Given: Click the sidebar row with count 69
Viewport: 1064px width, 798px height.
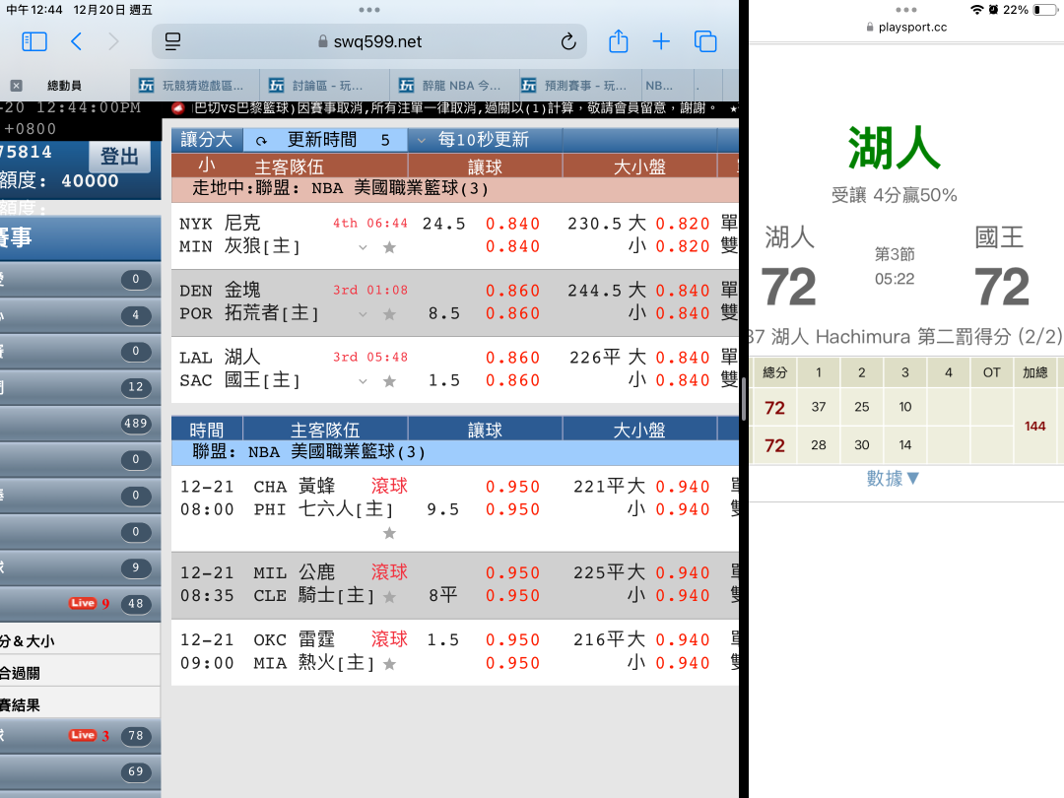Looking at the screenshot, I should point(80,771).
